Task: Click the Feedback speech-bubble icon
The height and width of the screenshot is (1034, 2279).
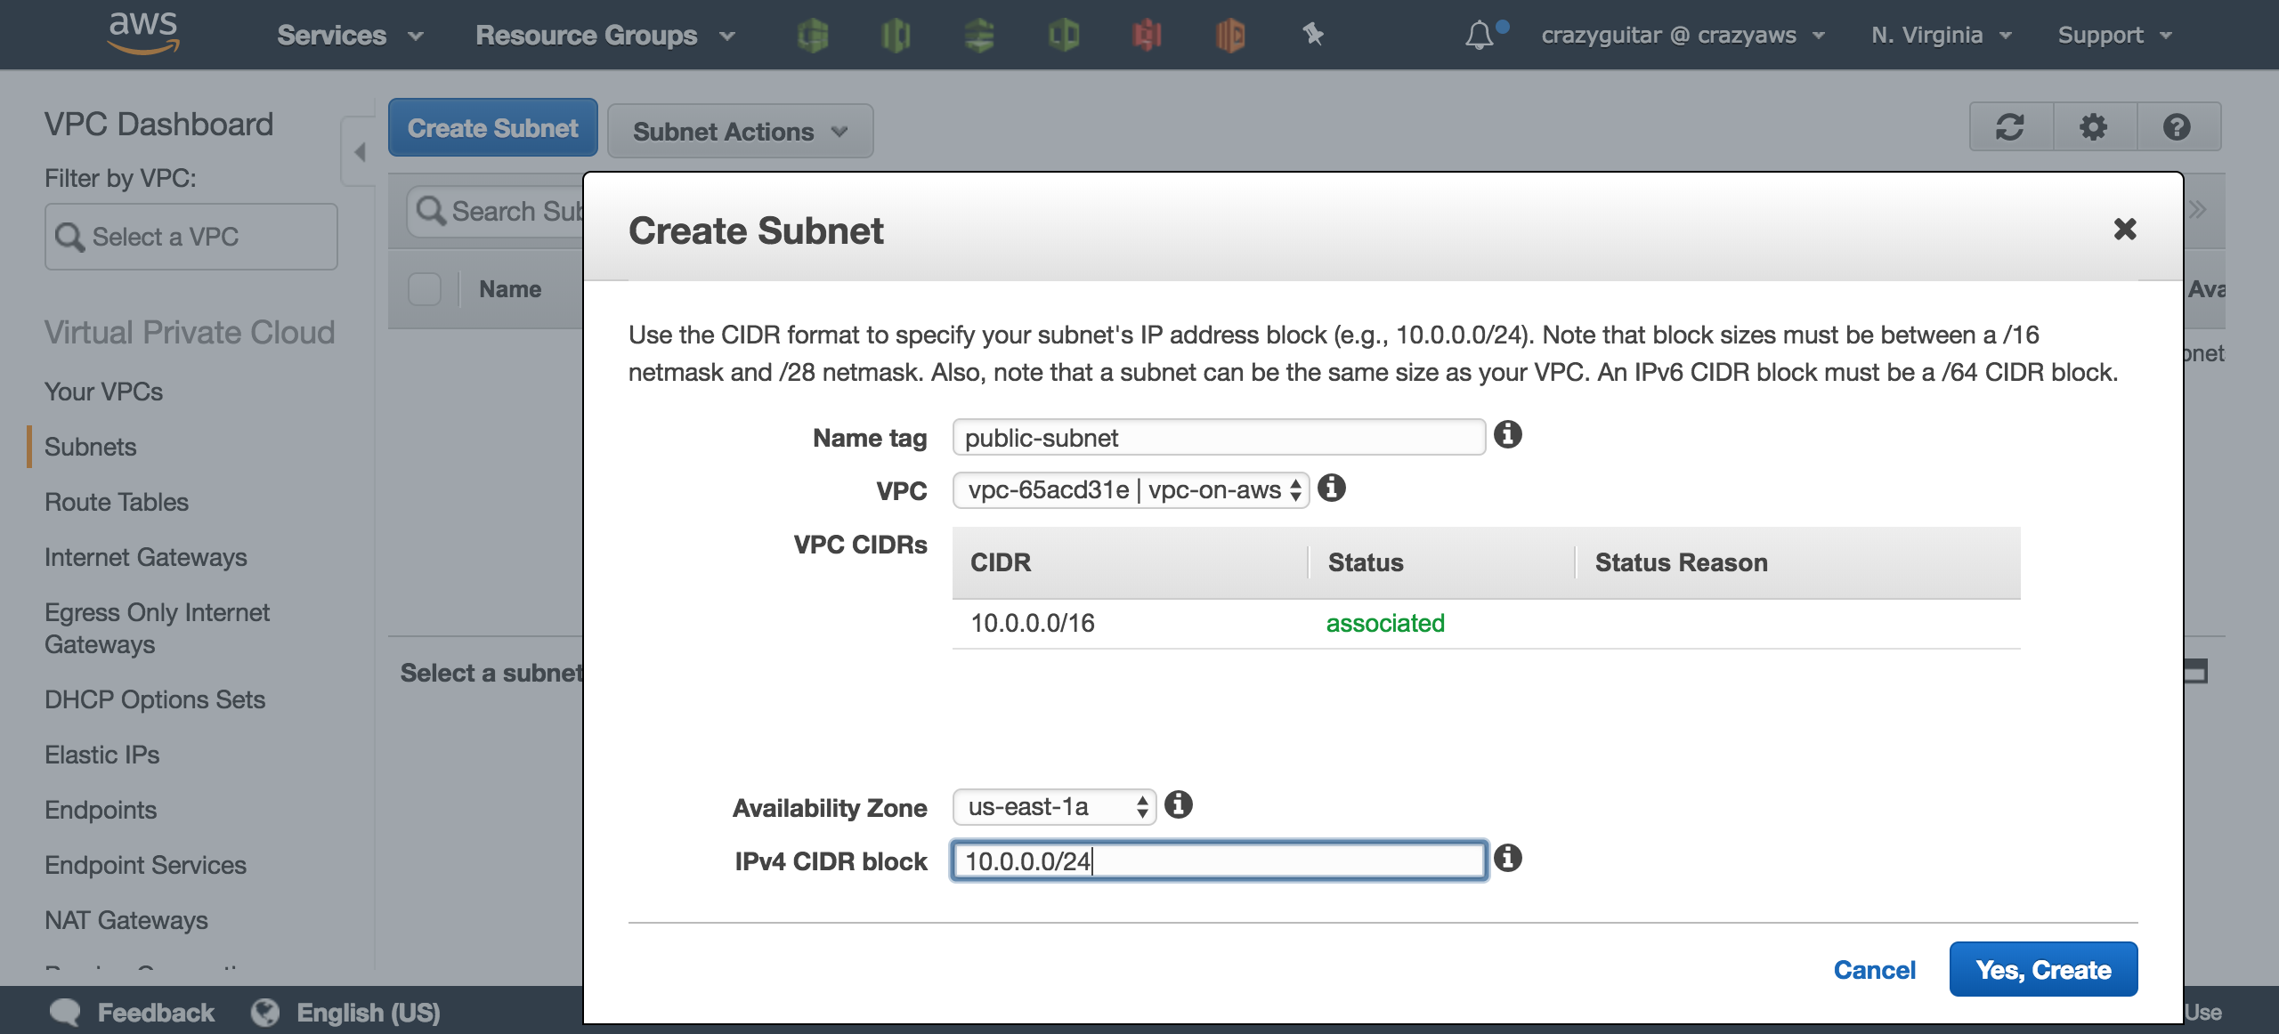Action: click(63, 1011)
